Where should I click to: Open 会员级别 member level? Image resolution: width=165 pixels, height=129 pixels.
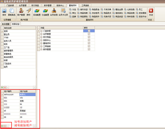[54, 12]
